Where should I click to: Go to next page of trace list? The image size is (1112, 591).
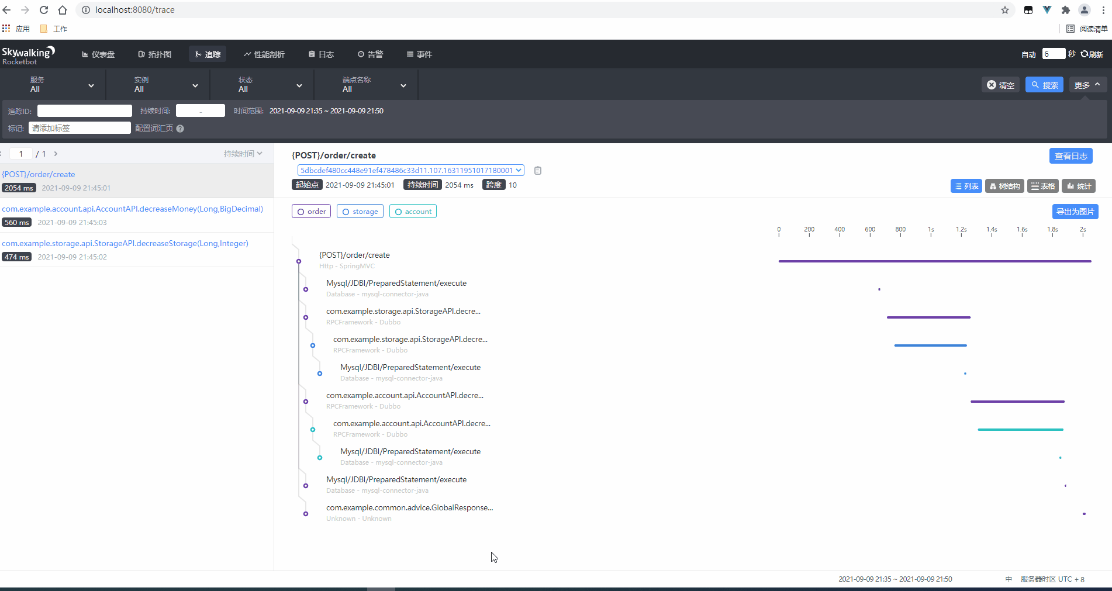click(x=56, y=154)
